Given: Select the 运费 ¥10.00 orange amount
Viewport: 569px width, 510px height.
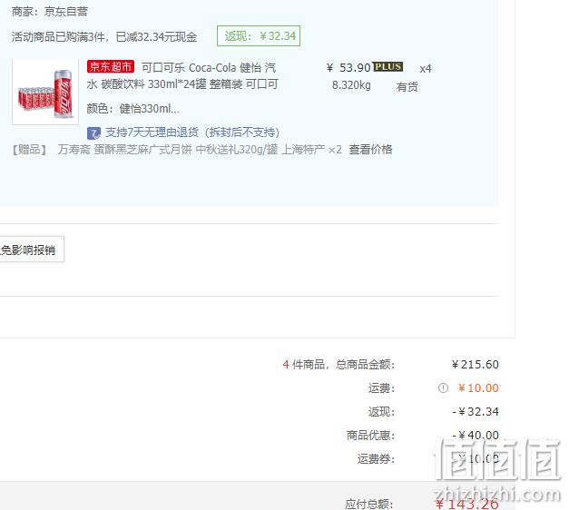Looking at the screenshot, I should [x=478, y=388].
